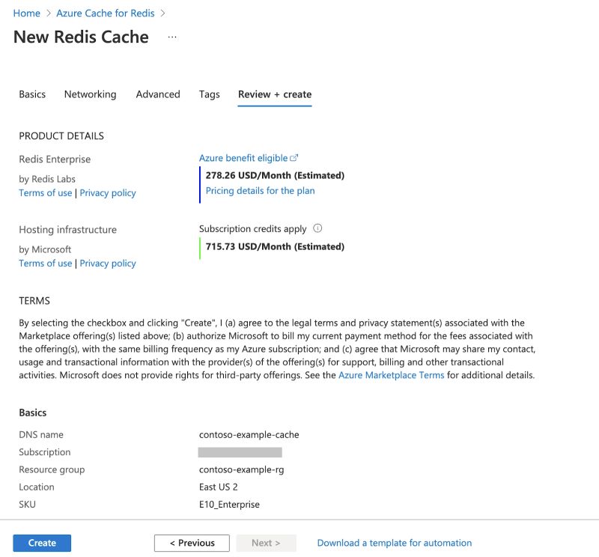Click the Previous button
Image resolution: width=599 pixels, height=557 pixels.
tap(192, 543)
